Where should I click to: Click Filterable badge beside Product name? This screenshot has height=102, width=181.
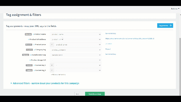pos(28,34)
